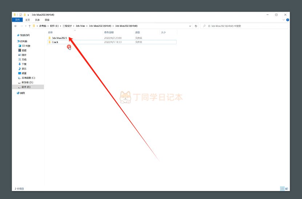Viewport: 302px width, 199px height.
Task: Refresh the current folder view
Action: [x=196, y=26]
